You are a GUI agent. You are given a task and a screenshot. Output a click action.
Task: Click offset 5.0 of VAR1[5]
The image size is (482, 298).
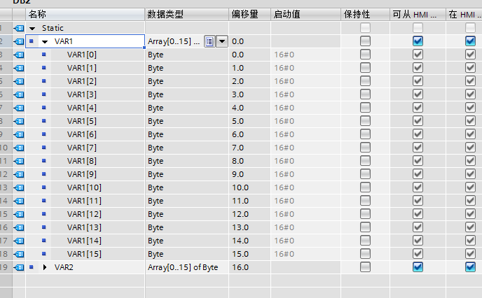coord(249,121)
